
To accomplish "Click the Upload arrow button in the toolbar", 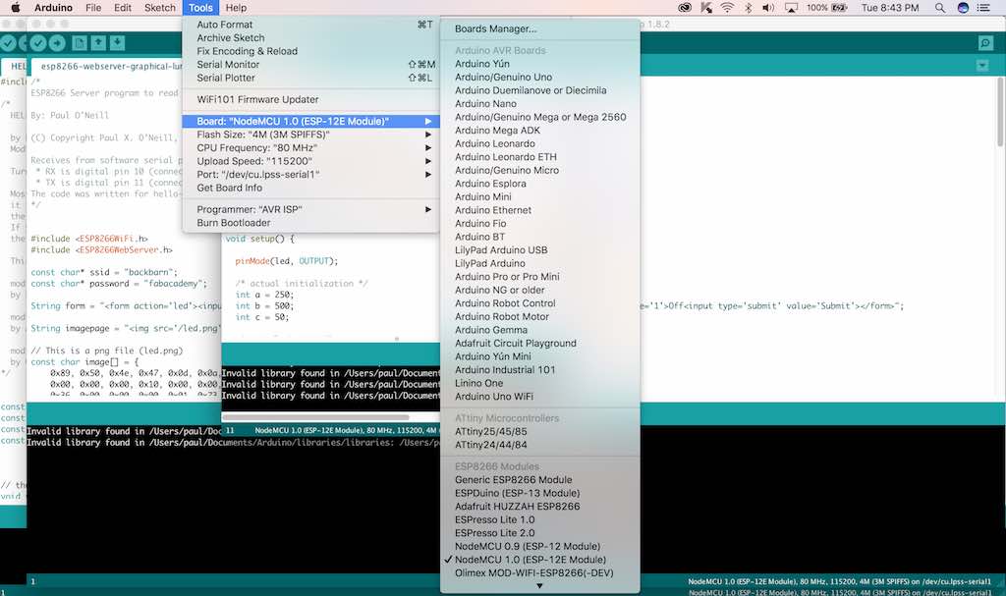I will (57, 43).
